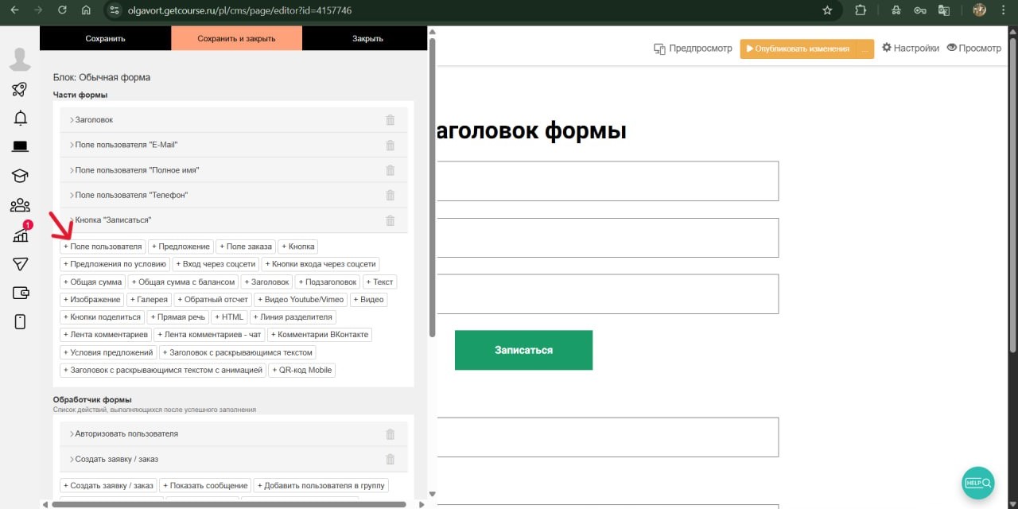1018x509 pixels.
Task: Expand the "Поле пользователя Полное имя" row
Action: click(136, 170)
